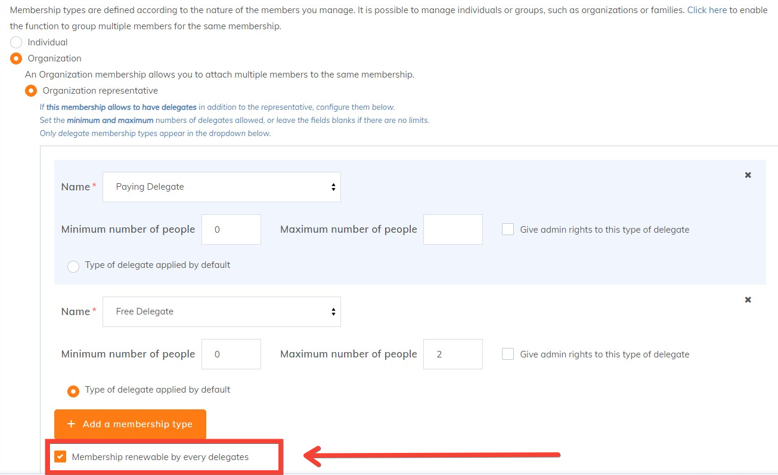Click the Membership renewable by every delegates label

tap(160, 457)
